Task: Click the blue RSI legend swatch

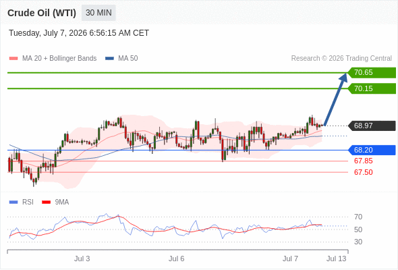Action: coord(13,202)
